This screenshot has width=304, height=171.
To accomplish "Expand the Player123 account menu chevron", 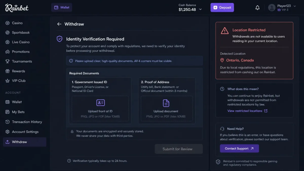I will tap(295, 6).
